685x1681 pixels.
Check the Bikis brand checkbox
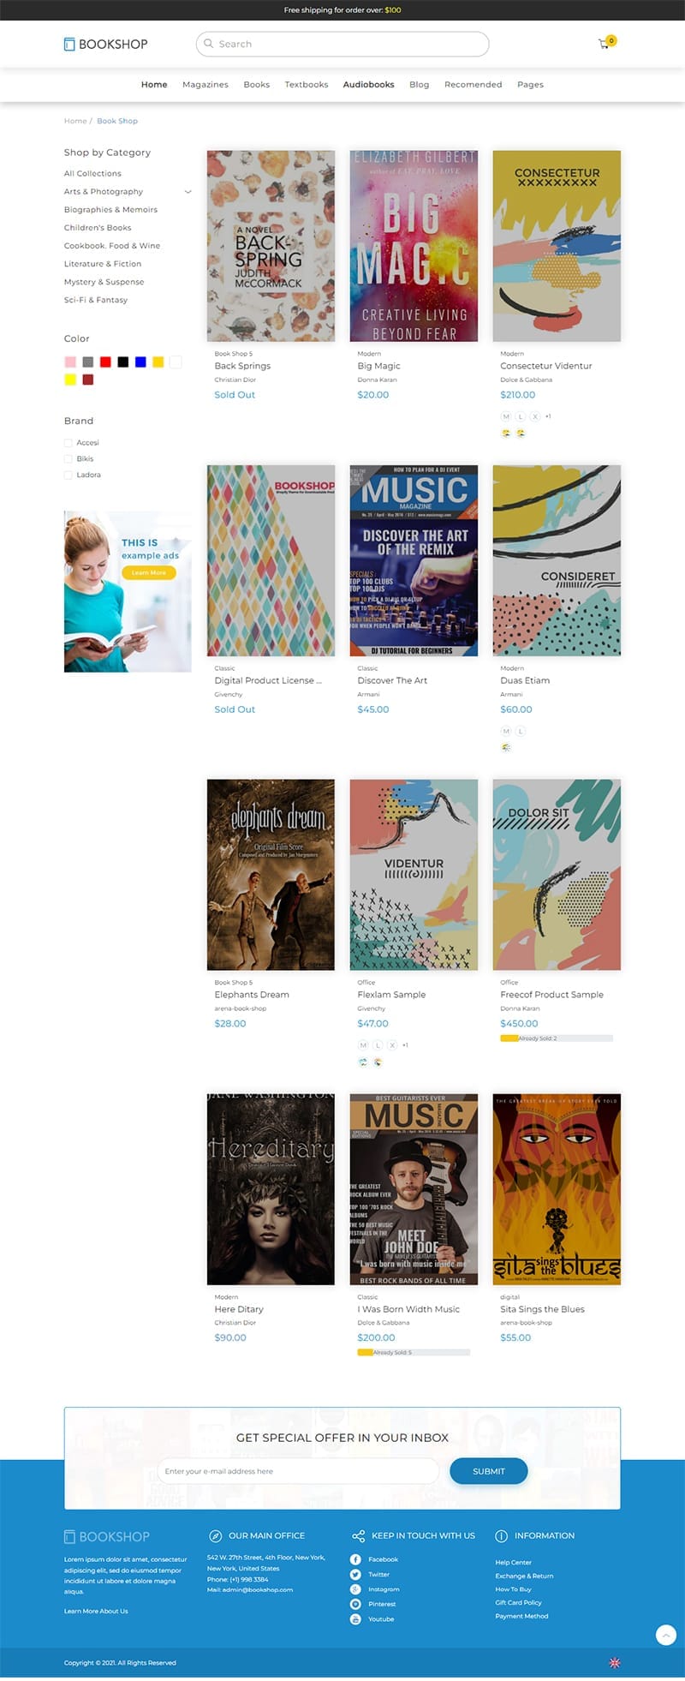[x=68, y=458]
